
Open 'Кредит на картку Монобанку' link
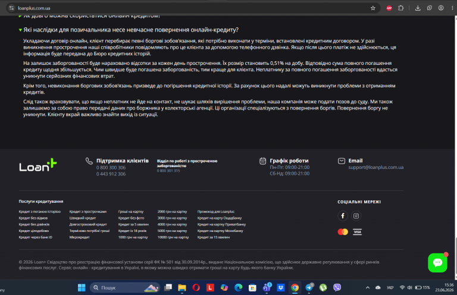click(x=220, y=231)
